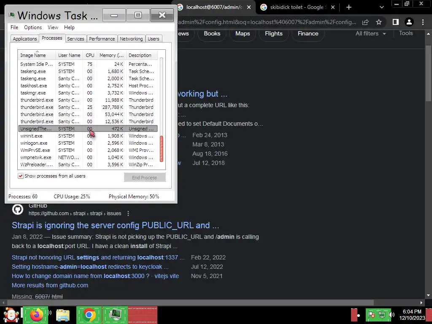Click 'More results from github.com'

pos(50,286)
